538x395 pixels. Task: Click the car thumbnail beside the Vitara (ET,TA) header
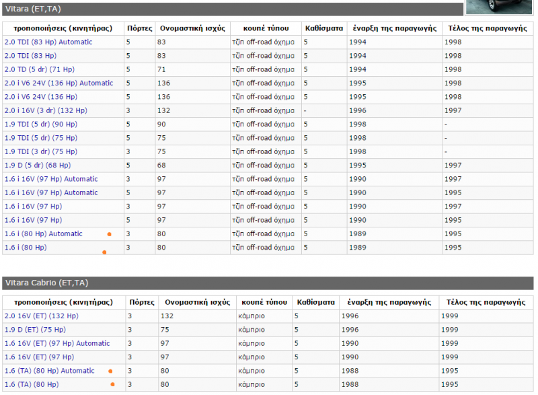pyautogui.click(x=499, y=7)
